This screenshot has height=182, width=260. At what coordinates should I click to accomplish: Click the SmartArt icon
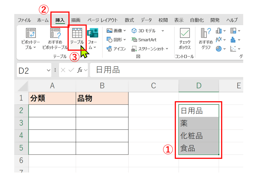point(144,40)
